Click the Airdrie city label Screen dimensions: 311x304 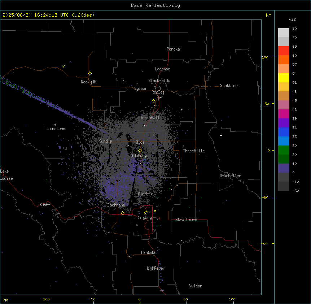click(146, 194)
